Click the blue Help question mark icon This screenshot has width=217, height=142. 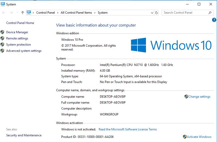pyautogui.click(x=214, y=20)
